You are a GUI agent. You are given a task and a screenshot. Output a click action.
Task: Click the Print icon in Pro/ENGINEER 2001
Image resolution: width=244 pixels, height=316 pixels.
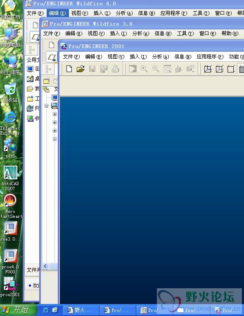(x=116, y=69)
